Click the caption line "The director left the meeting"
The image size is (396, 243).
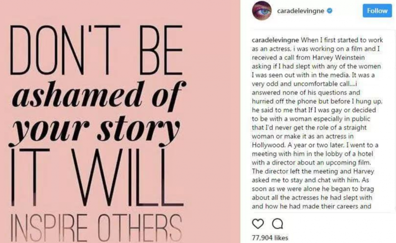313,171
